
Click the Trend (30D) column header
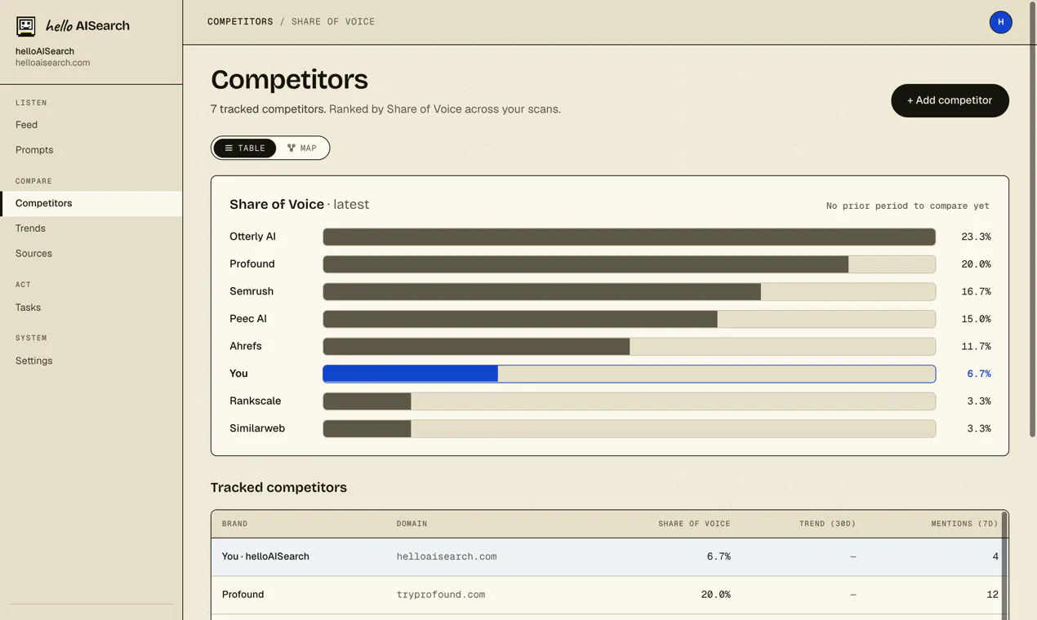click(827, 524)
